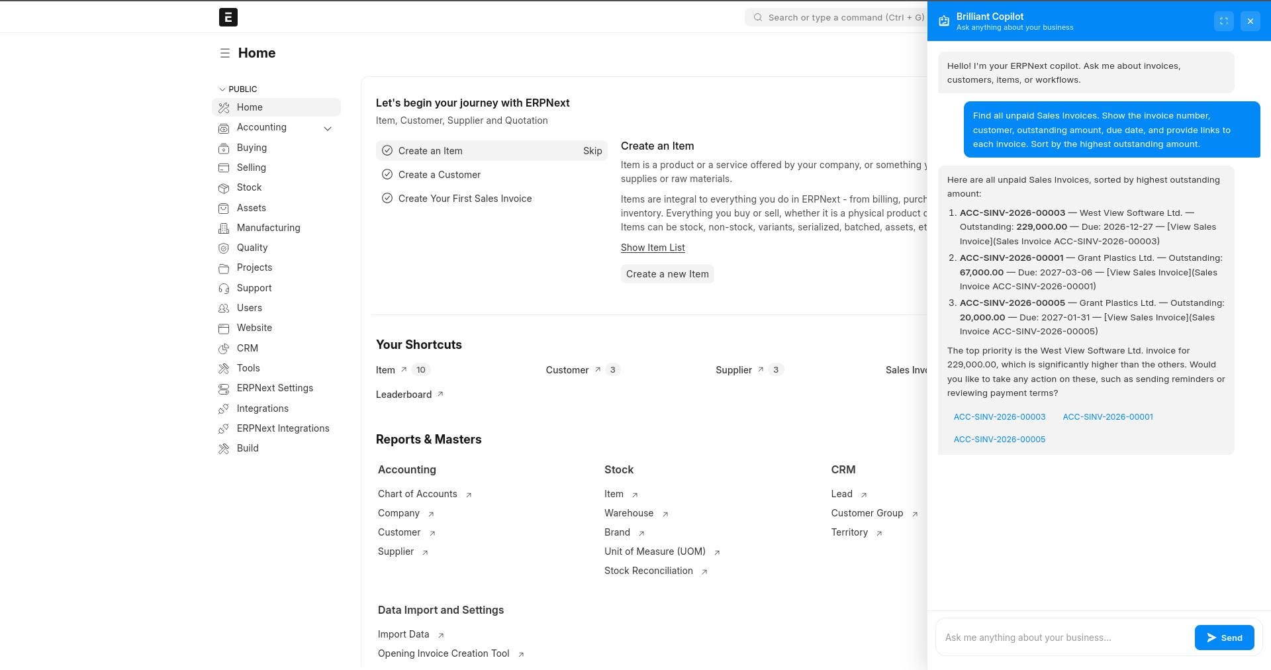Focus the Copilot message input field
This screenshot has height=670, width=1271.
click(1064, 638)
